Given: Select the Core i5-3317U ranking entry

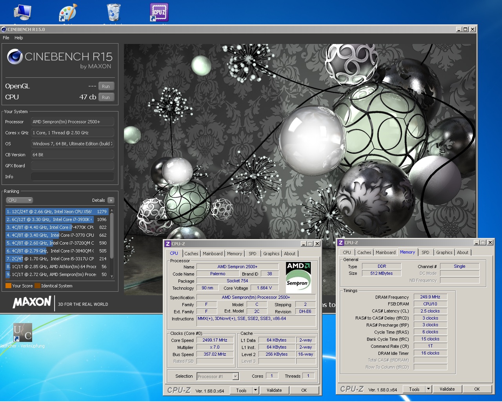Looking at the screenshot, I should (x=57, y=259).
